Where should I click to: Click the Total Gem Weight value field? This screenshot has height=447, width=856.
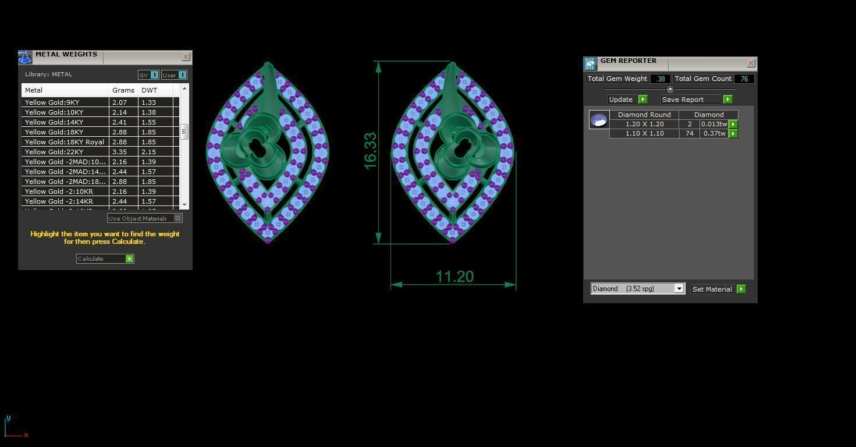point(660,79)
